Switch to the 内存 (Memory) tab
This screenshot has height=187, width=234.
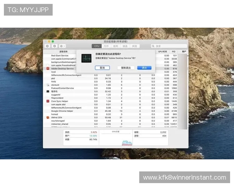point(106,46)
